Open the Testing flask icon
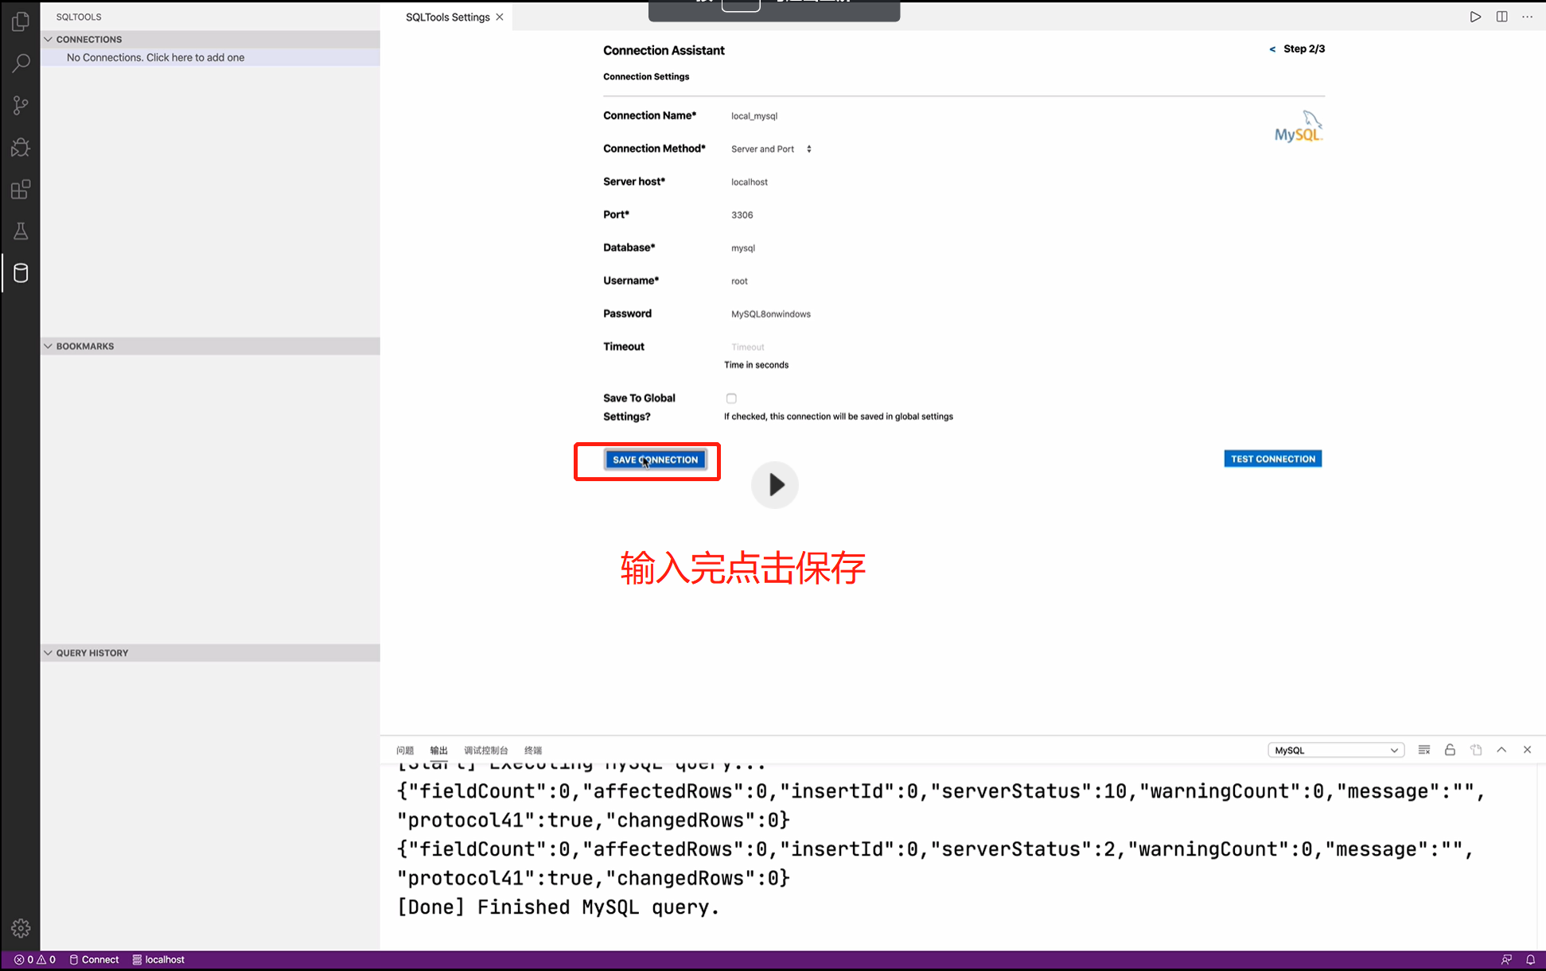The width and height of the screenshot is (1546, 971). point(21,231)
